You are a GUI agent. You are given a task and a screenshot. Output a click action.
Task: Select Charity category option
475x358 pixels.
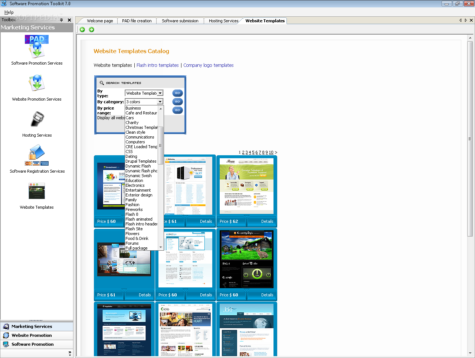pos(142,123)
